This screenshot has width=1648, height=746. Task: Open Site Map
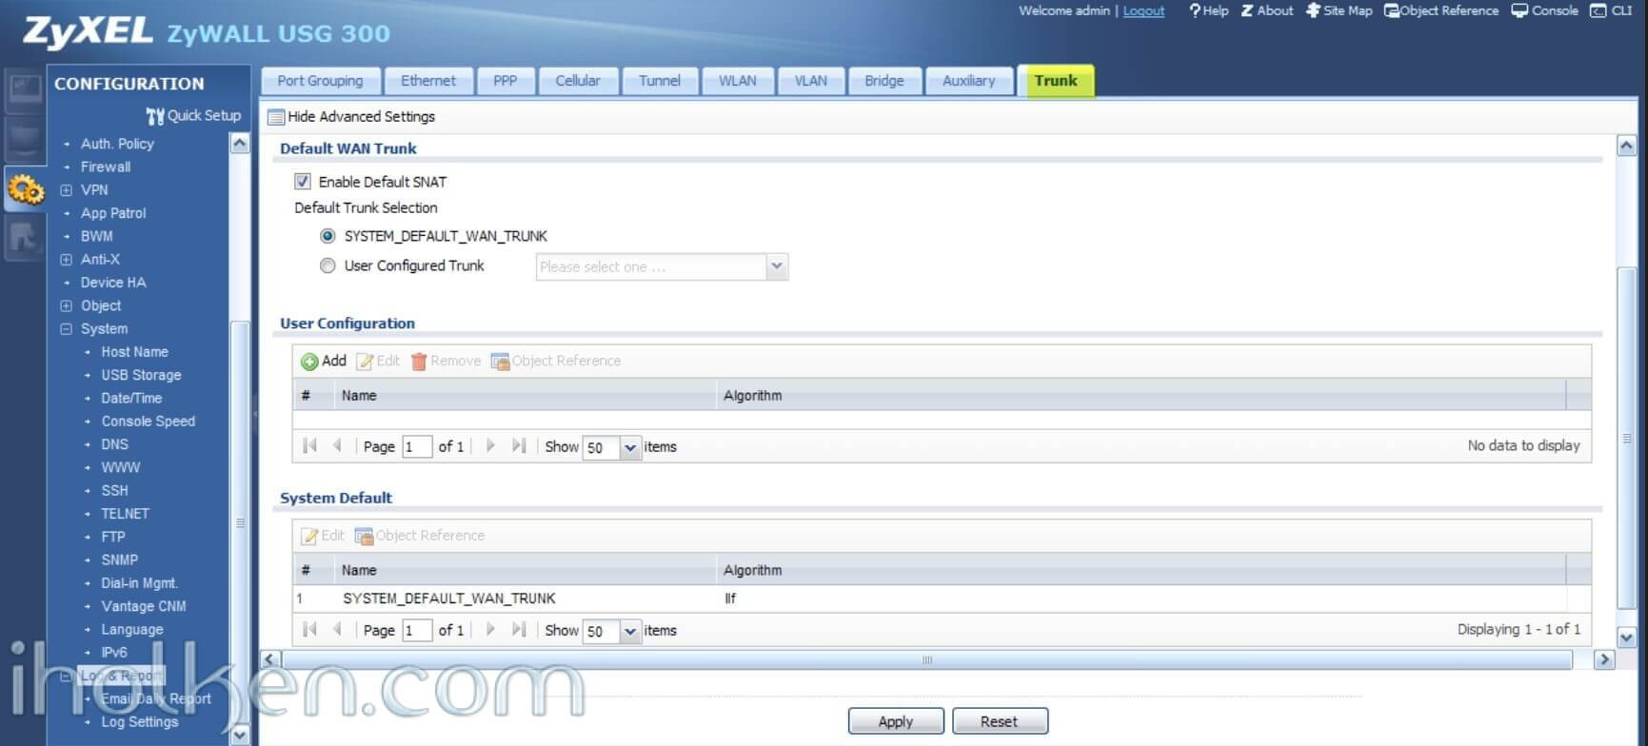point(1339,10)
